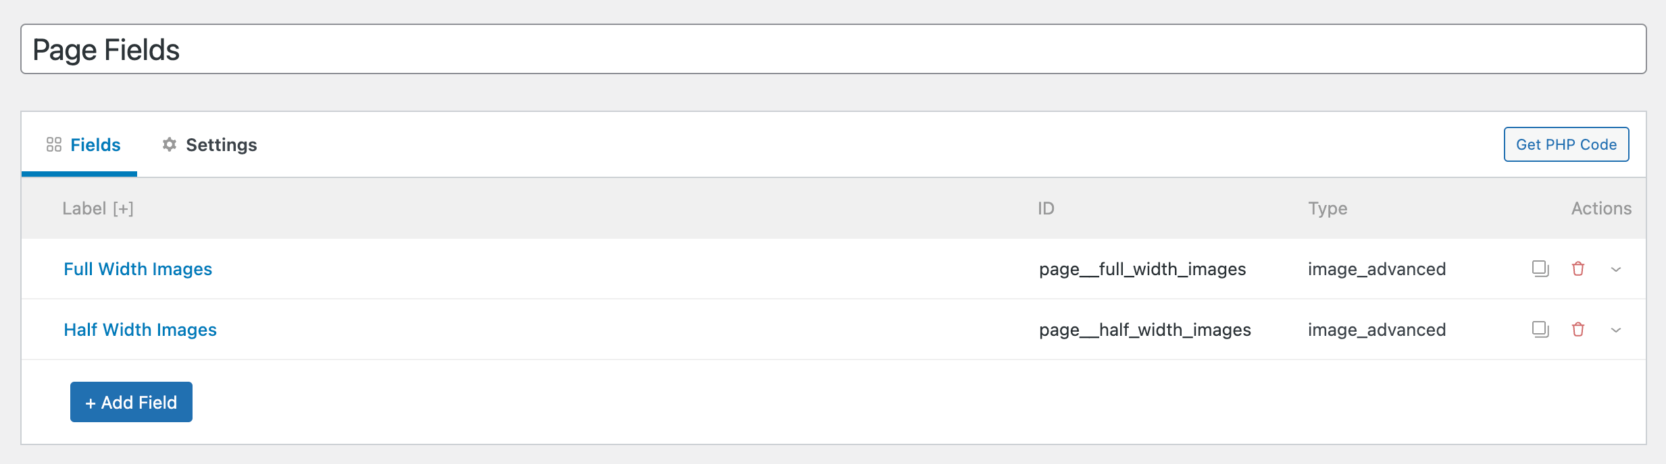
Task: Expand the Half Width Images row chevron
Action: (x=1616, y=330)
